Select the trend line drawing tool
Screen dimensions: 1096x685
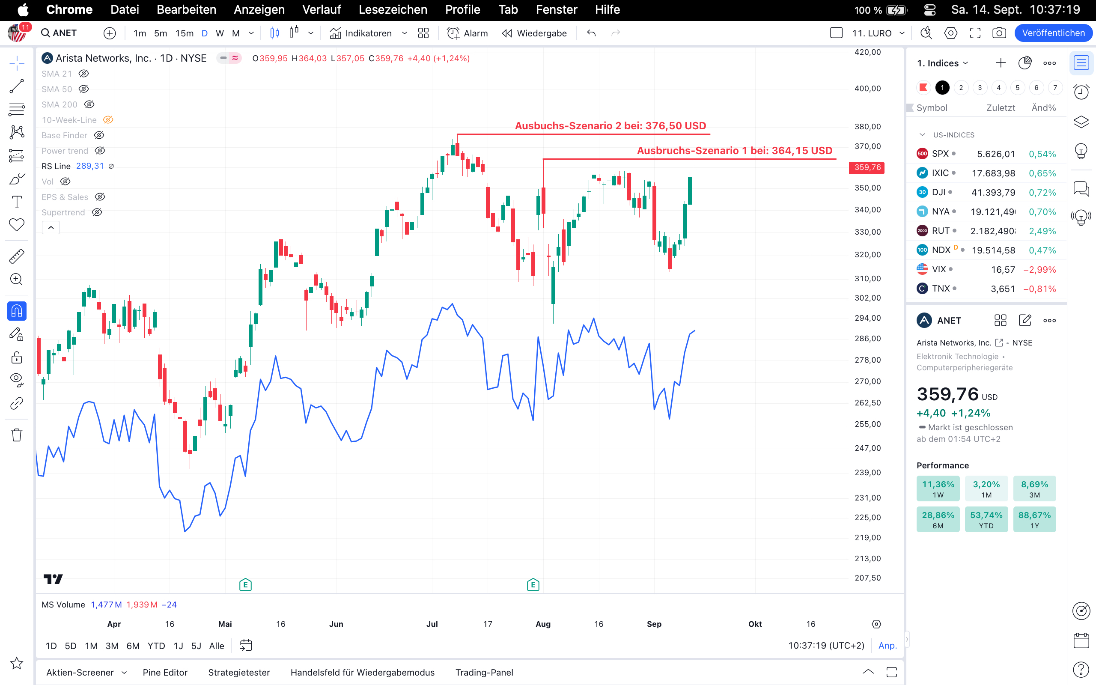coord(17,86)
